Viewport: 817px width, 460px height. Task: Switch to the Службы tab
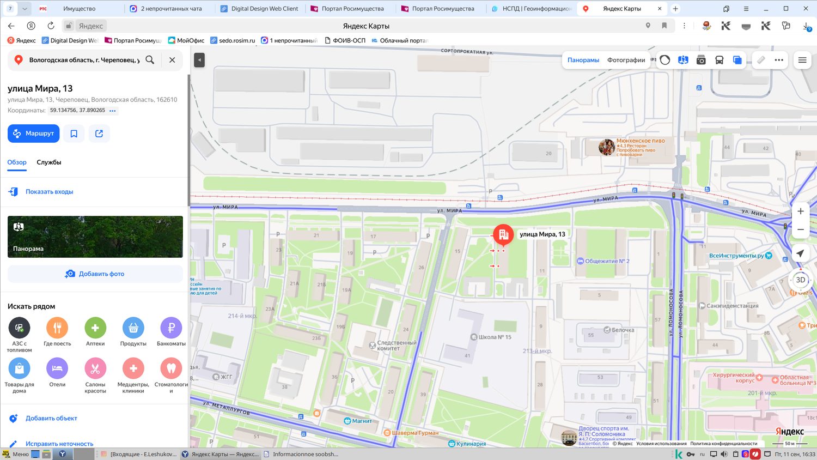[49, 162]
